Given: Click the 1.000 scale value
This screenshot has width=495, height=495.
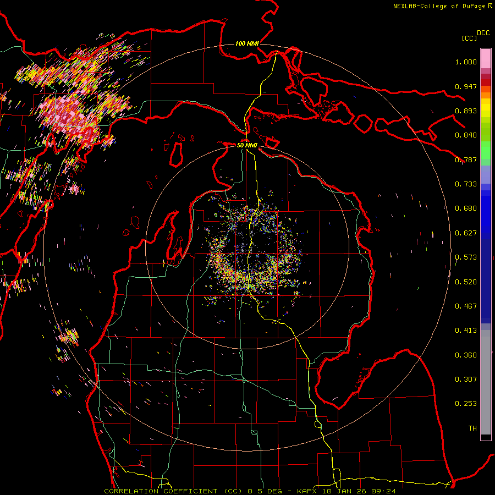Looking at the screenshot, I should [x=466, y=62].
